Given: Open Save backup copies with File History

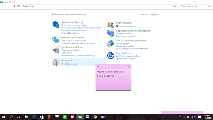Looking at the screenshot, I should (81, 28).
